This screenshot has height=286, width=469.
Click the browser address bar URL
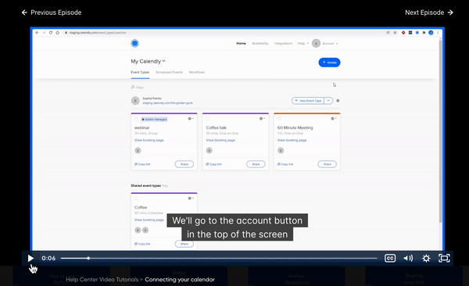pyautogui.click(x=98, y=33)
